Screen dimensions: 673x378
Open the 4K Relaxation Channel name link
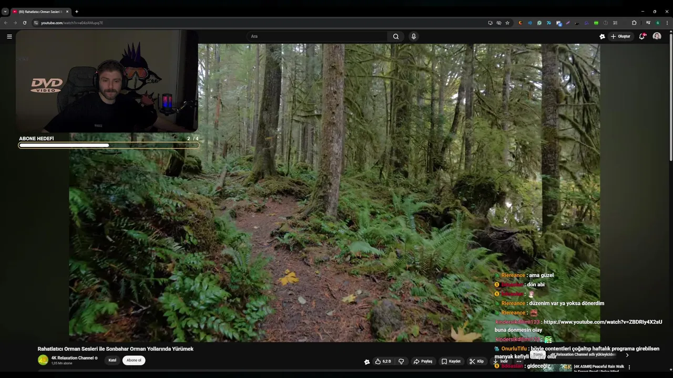[72, 358]
